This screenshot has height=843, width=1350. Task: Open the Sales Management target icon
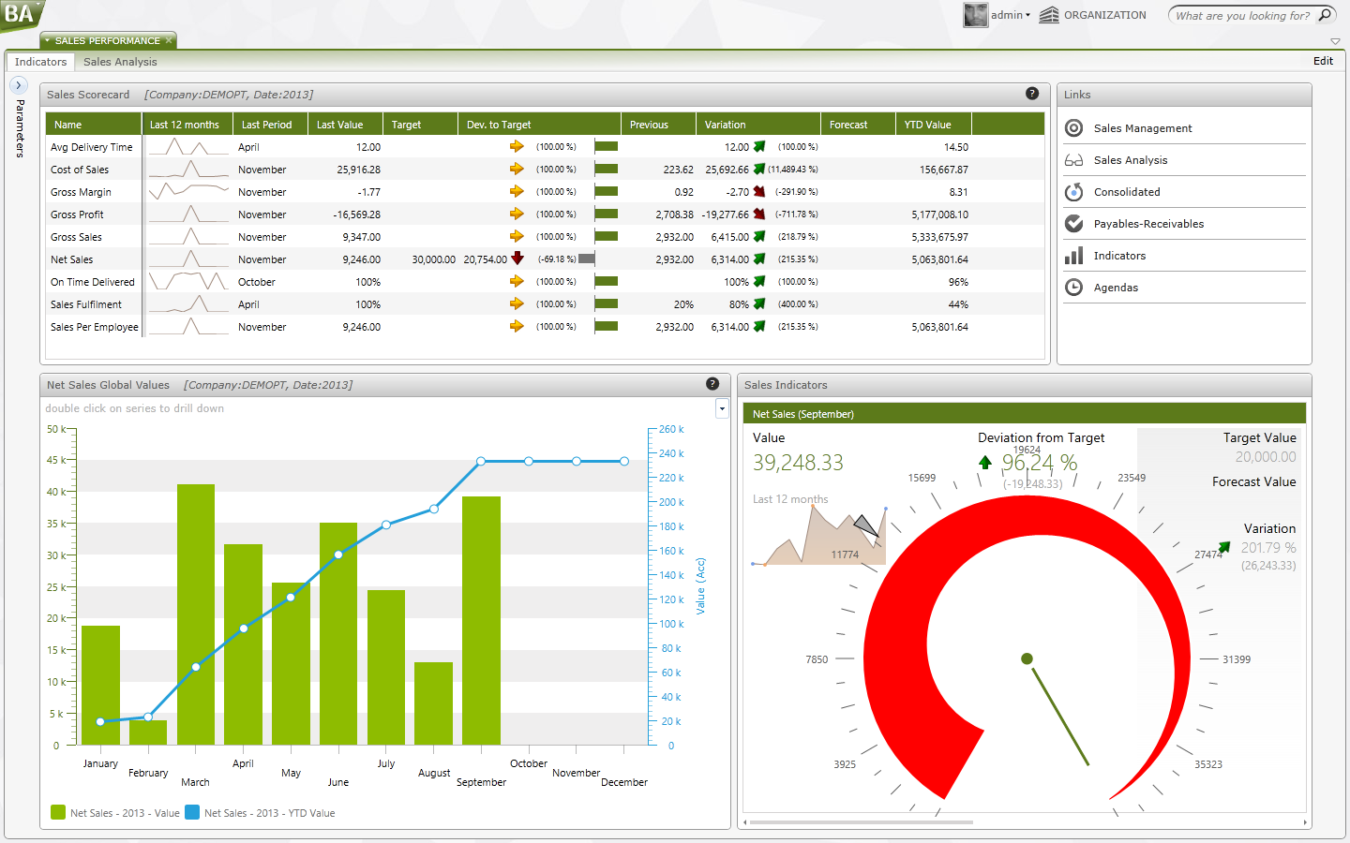(x=1074, y=128)
